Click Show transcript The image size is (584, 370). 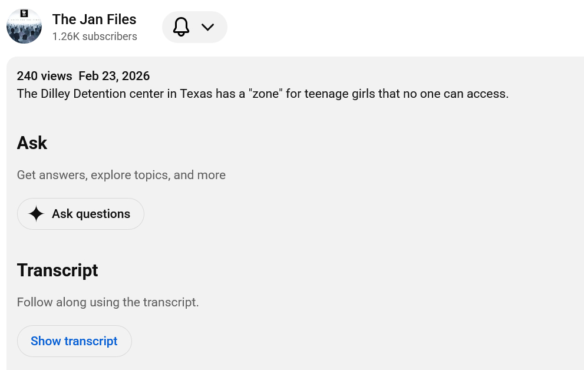(x=74, y=341)
